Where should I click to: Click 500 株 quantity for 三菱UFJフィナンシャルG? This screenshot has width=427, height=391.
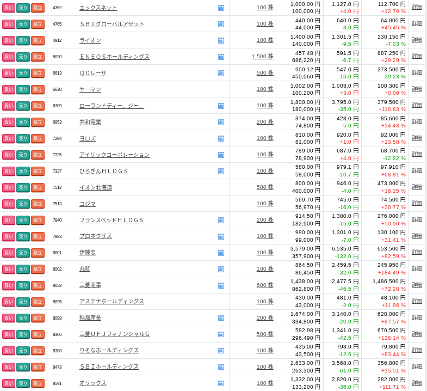[265, 334]
